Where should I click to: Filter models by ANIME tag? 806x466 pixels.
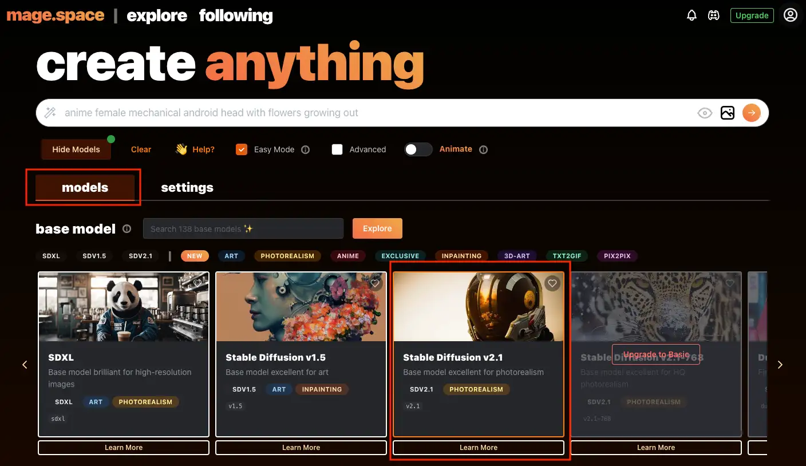pyautogui.click(x=348, y=256)
